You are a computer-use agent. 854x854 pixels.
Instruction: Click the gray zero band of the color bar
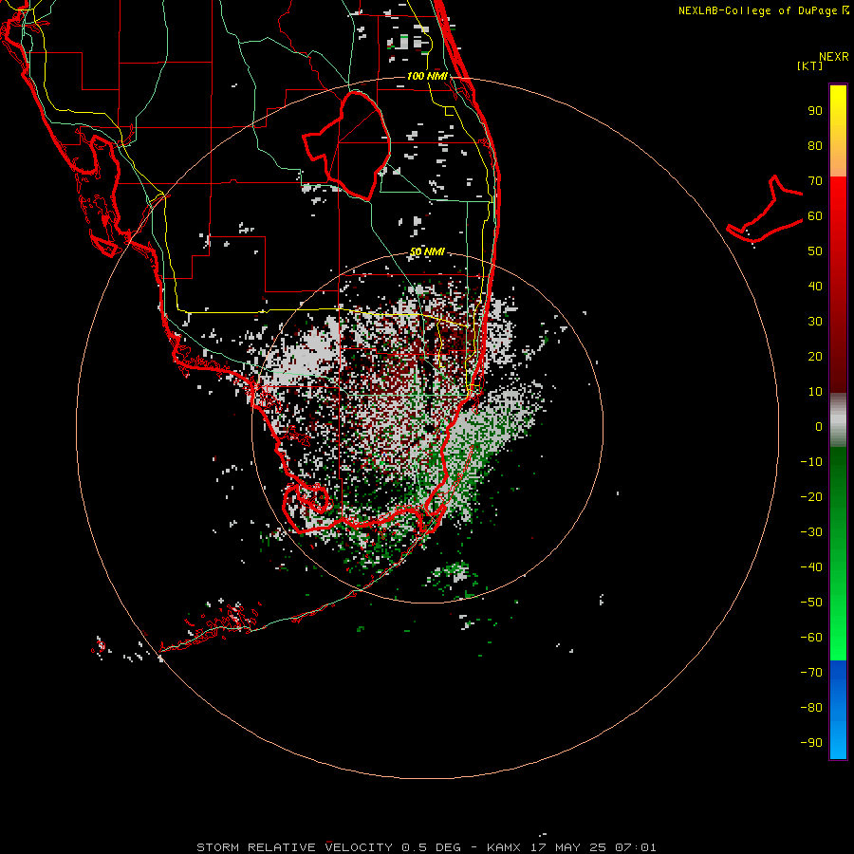pyautogui.click(x=838, y=420)
